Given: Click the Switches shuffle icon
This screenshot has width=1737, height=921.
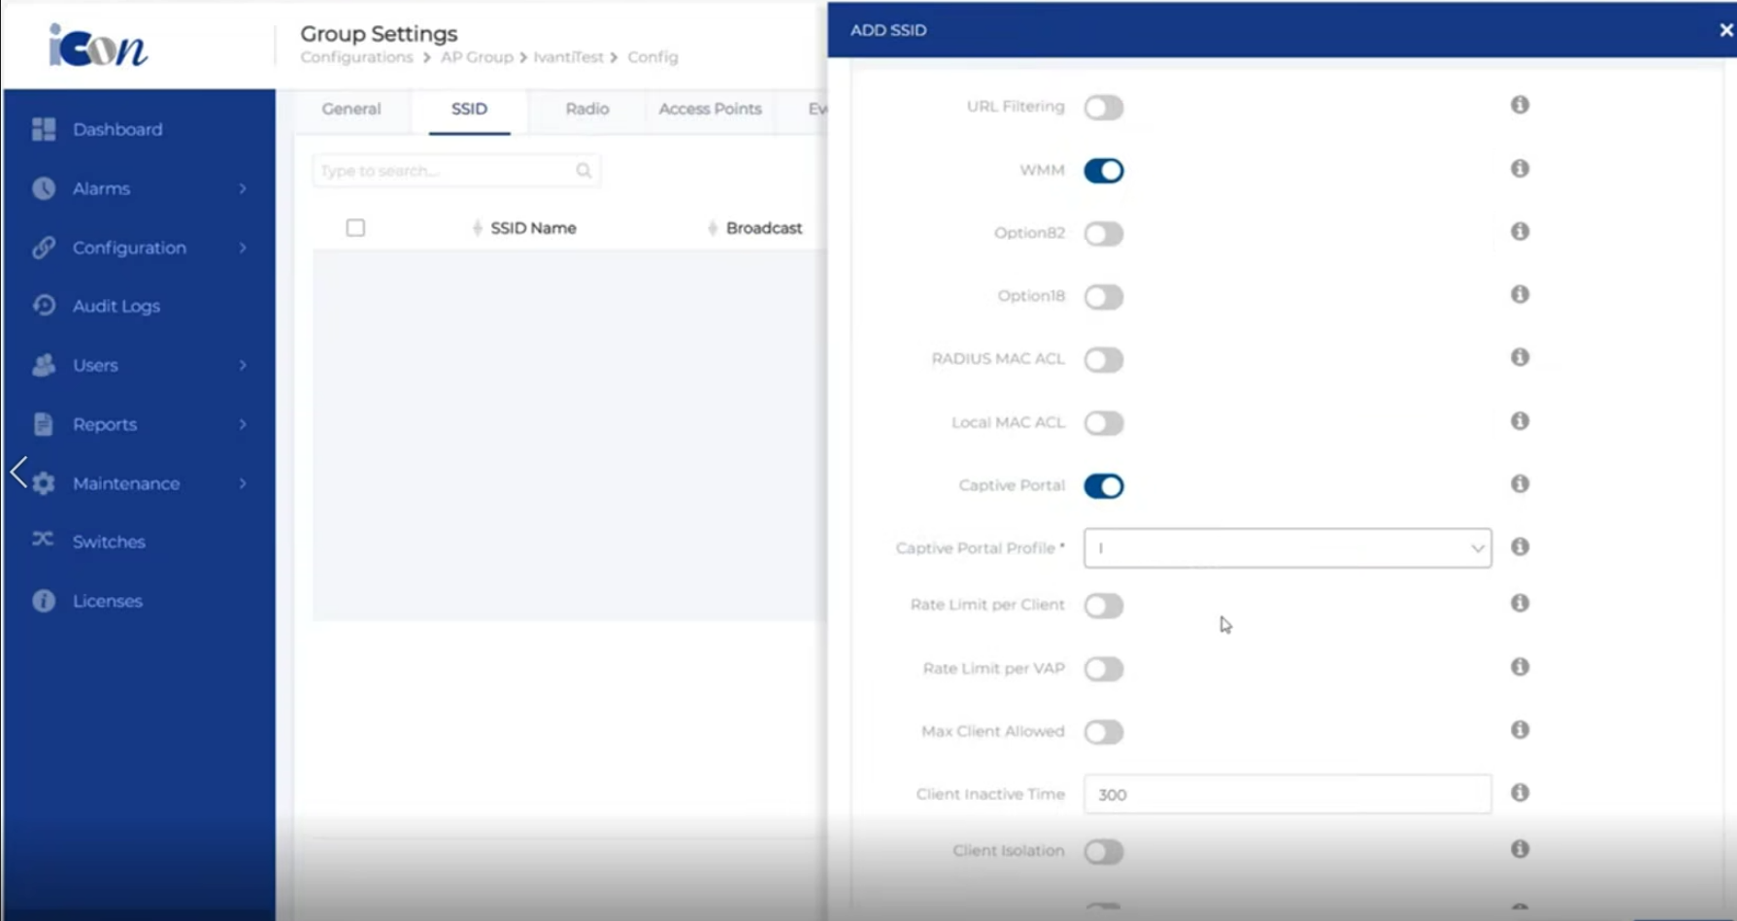Looking at the screenshot, I should pos(43,540).
